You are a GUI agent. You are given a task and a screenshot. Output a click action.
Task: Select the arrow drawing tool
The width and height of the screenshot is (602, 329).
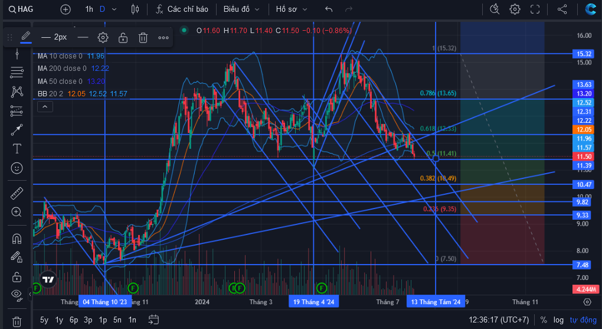(x=17, y=130)
